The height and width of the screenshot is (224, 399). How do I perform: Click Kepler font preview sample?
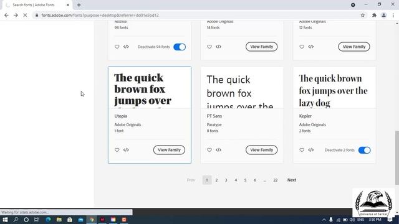click(334, 88)
